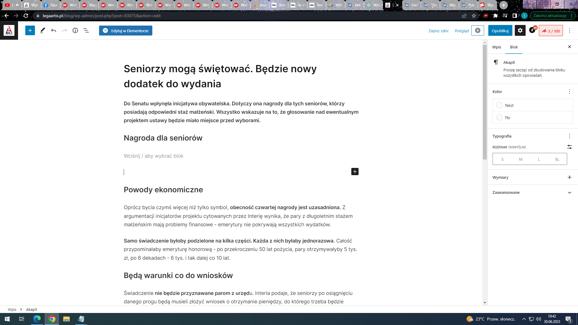Image resolution: width=578 pixels, height=325 pixels.
Task: Switch to the Wpis tab
Action: pos(496,47)
